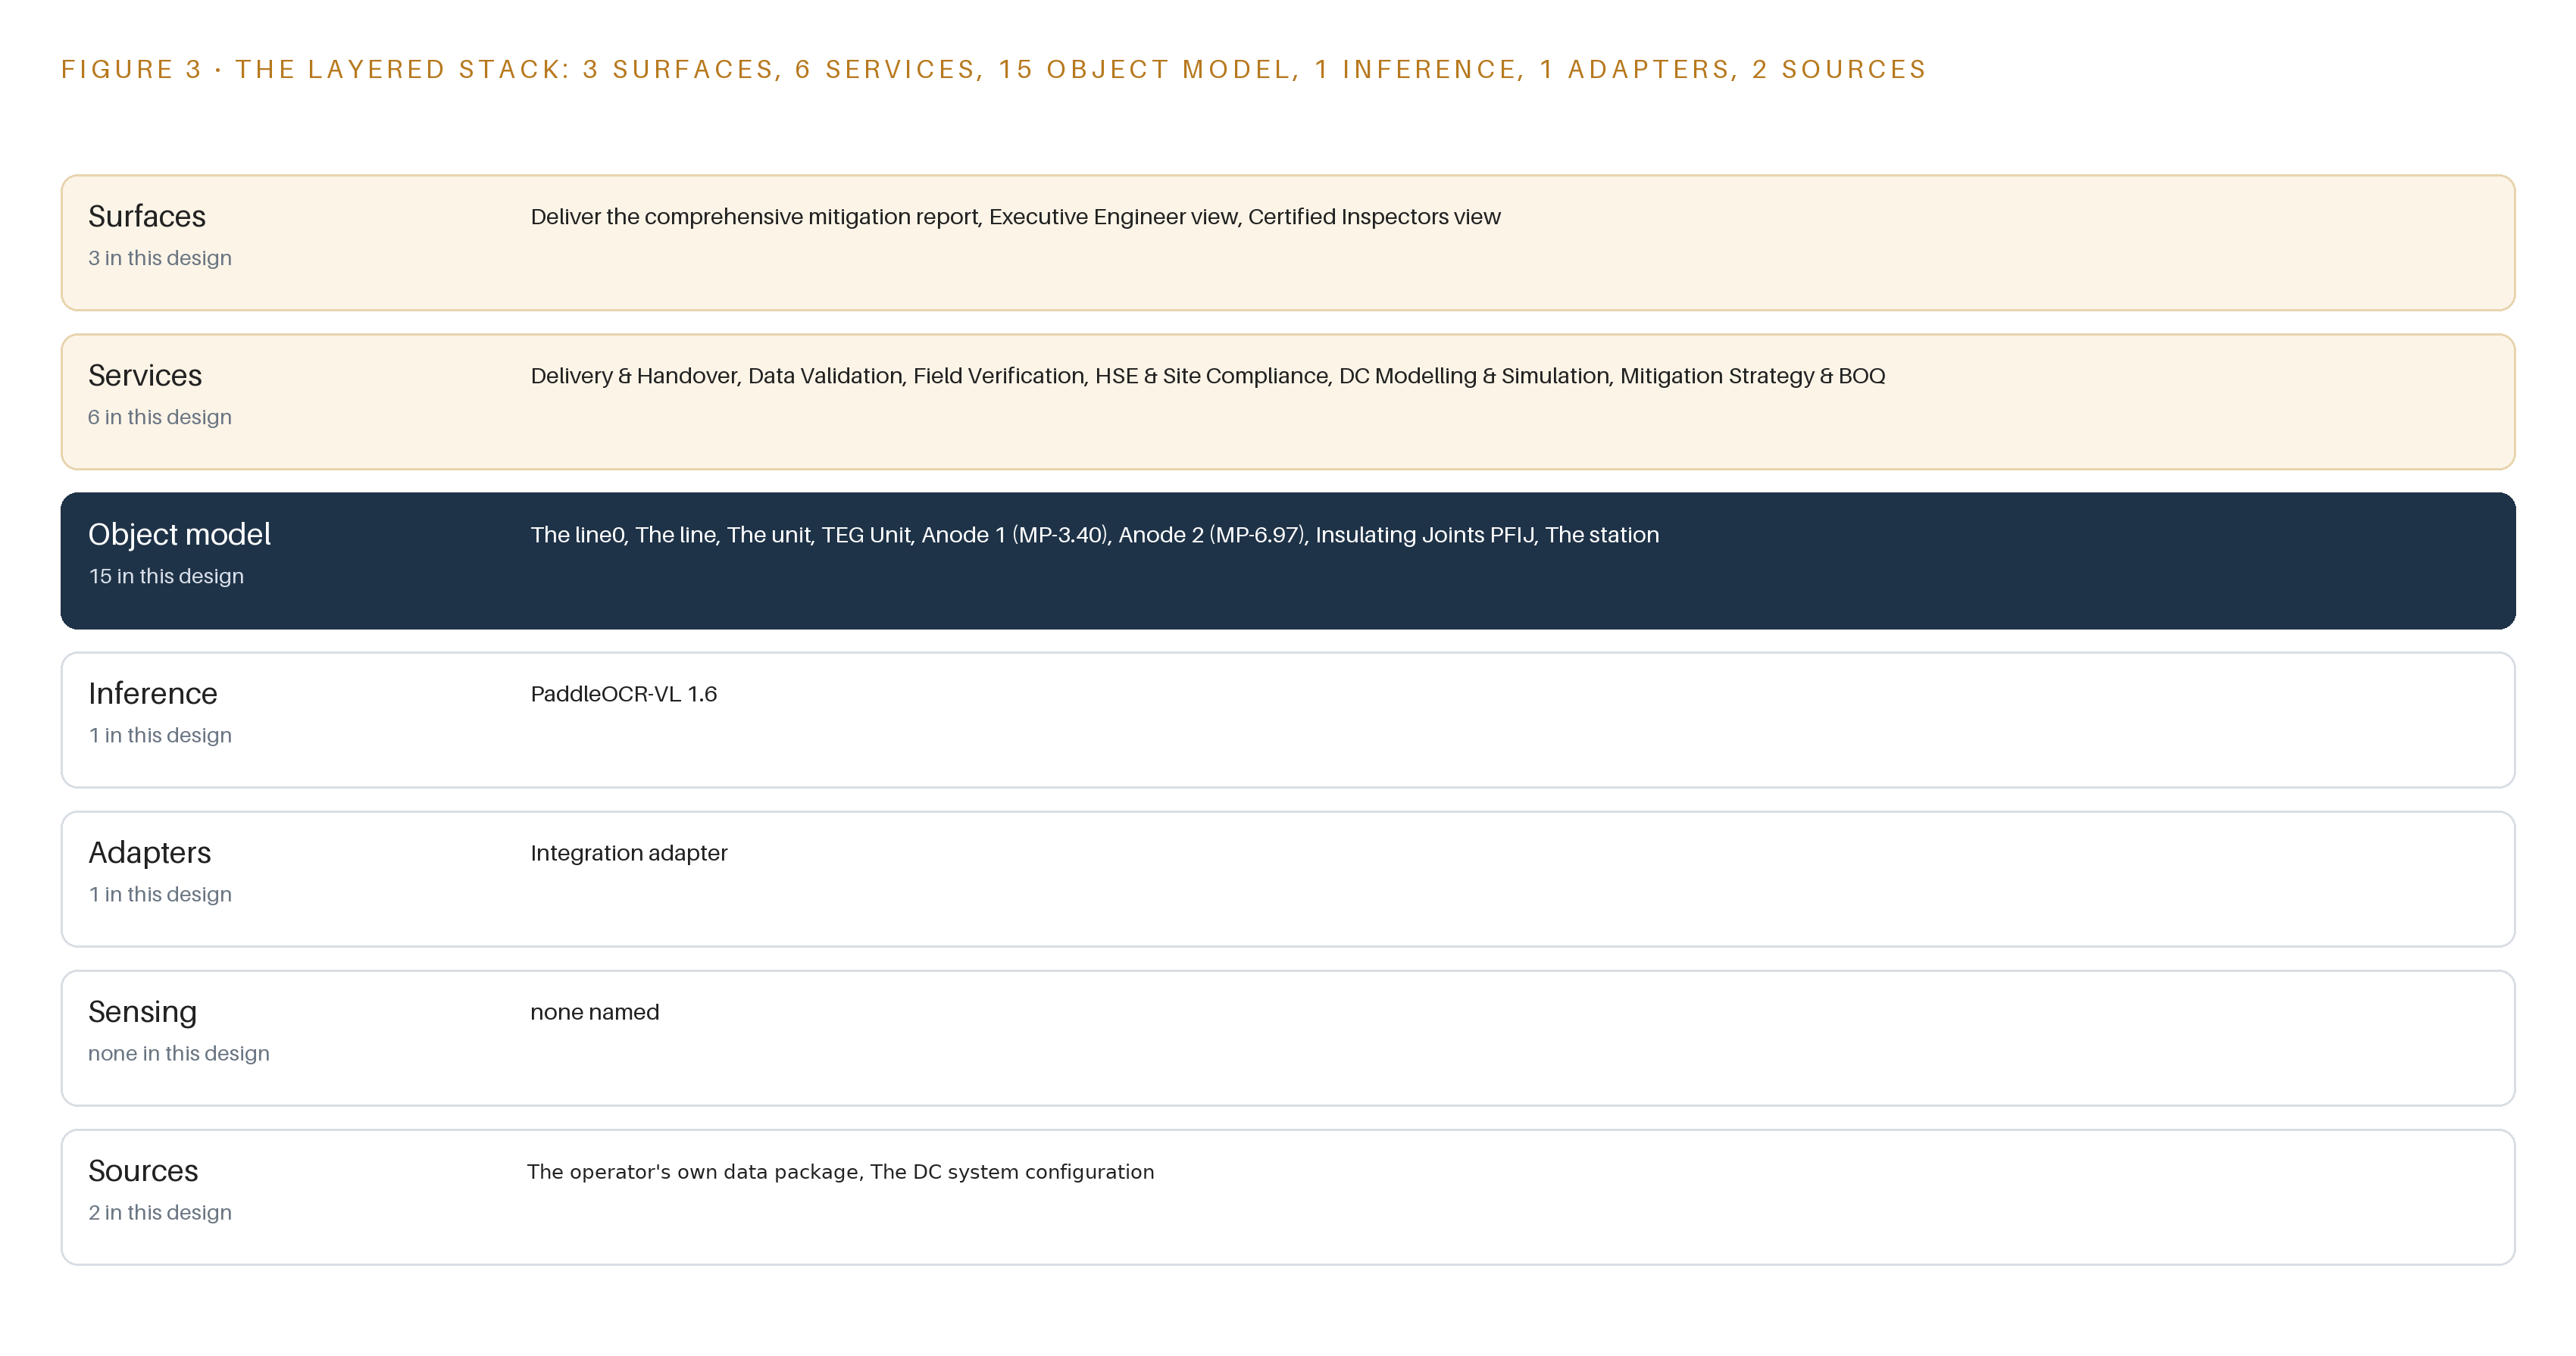
Task: Click '1 in this design' under Adapters
Action: coord(160,894)
